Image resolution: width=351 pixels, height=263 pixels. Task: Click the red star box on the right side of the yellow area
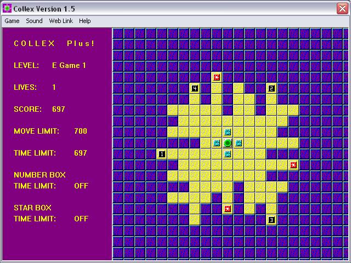click(293, 165)
